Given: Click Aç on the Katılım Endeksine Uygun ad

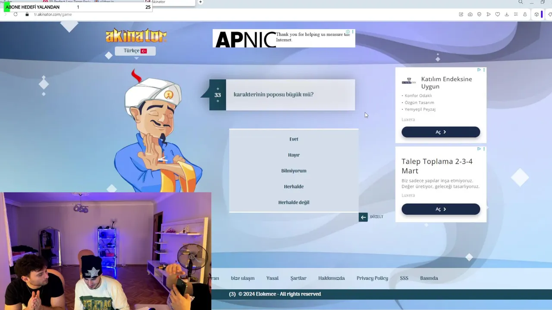Looking at the screenshot, I should (441, 132).
